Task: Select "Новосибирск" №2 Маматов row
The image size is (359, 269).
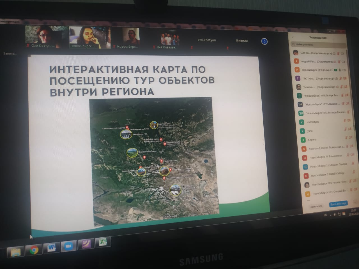Action: (323, 104)
